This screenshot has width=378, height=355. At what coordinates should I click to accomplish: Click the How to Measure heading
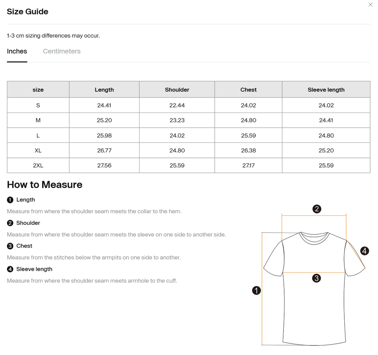[44, 185]
